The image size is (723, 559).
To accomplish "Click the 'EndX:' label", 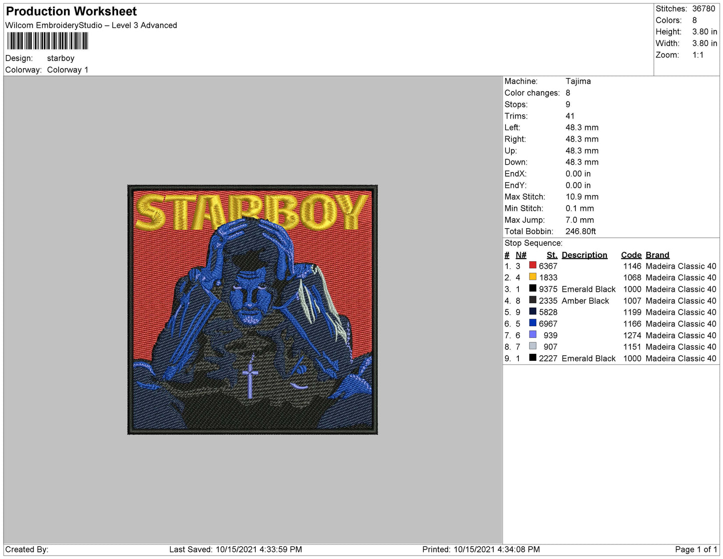I will tap(515, 174).
